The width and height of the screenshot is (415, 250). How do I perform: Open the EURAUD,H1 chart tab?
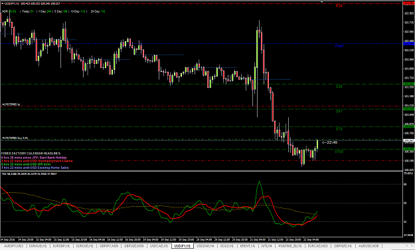pos(38,246)
